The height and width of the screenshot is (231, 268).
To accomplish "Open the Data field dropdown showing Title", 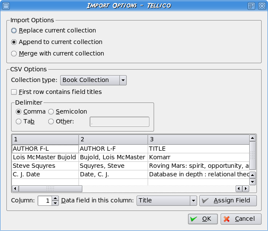I will [x=166, y=201].
